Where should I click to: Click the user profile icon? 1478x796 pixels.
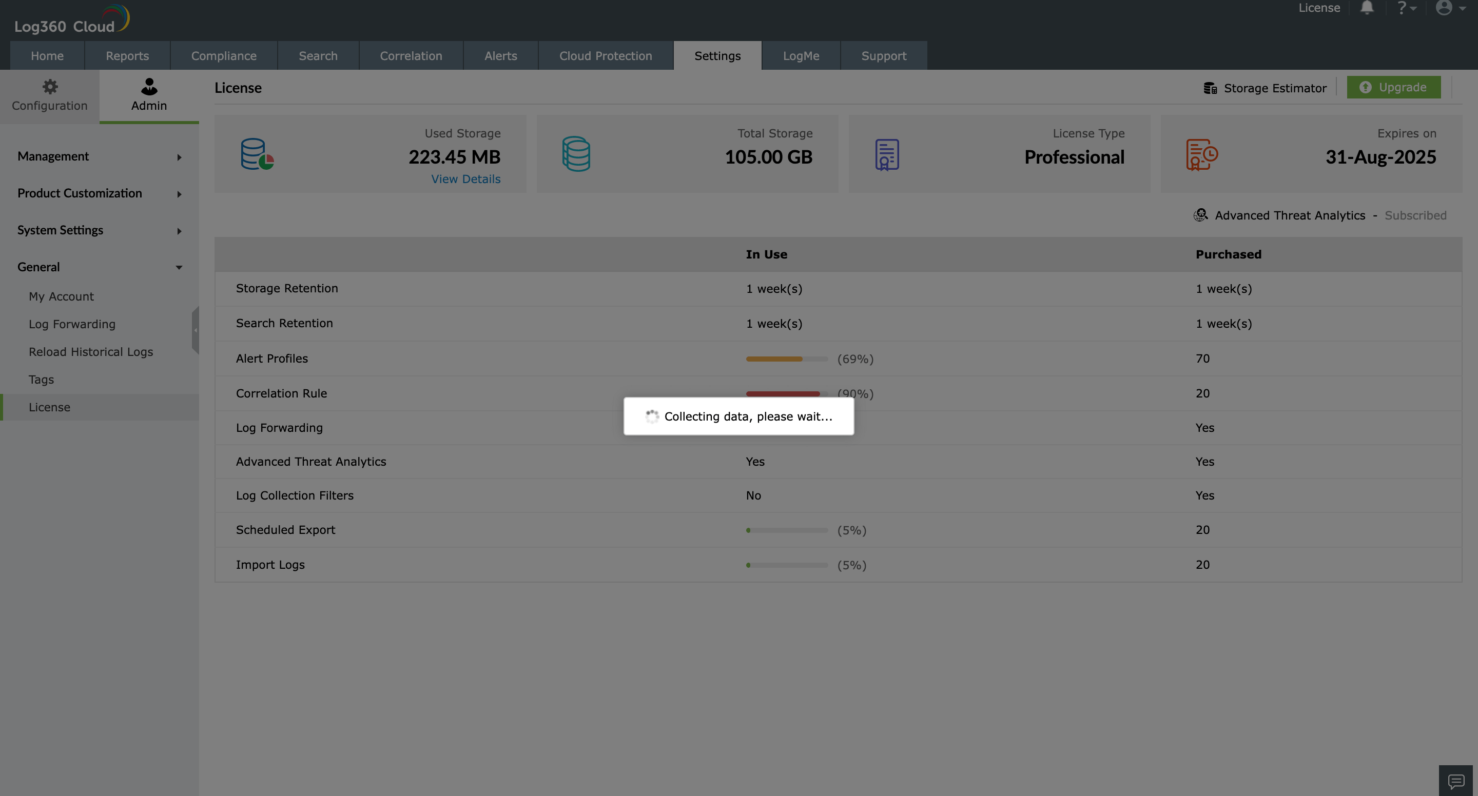(1445, 8)
